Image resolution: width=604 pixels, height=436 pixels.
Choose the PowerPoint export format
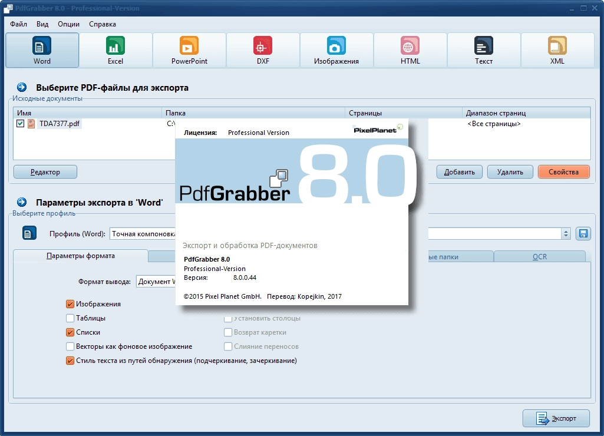tap(189, 50)
